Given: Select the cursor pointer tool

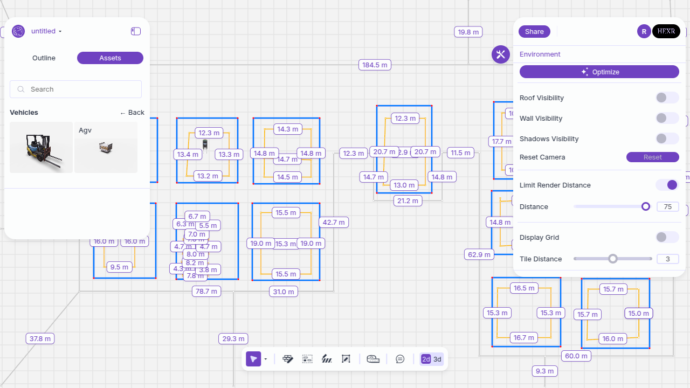Looking at the screenshot, I should coord(253,359).
